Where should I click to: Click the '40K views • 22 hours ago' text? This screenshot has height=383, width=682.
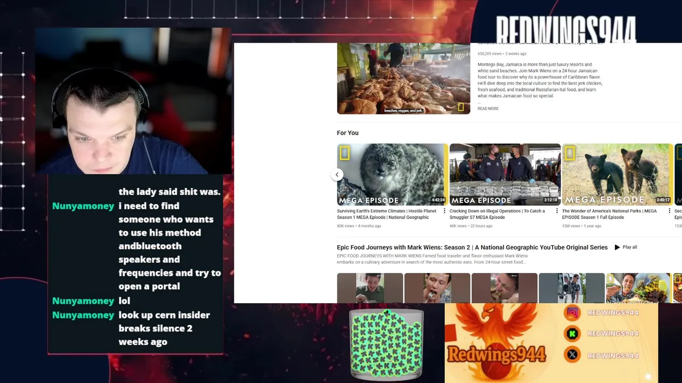pos(470,226)
